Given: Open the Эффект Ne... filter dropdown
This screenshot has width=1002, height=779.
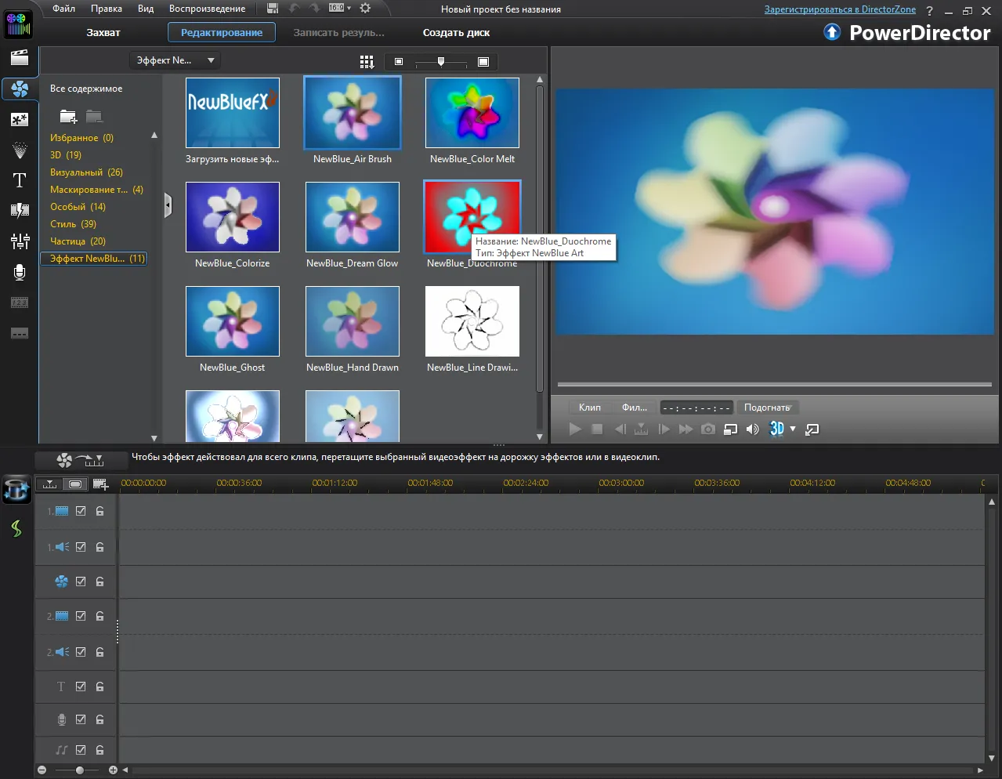Looking at the screenshot, I should tap(175, 60).
